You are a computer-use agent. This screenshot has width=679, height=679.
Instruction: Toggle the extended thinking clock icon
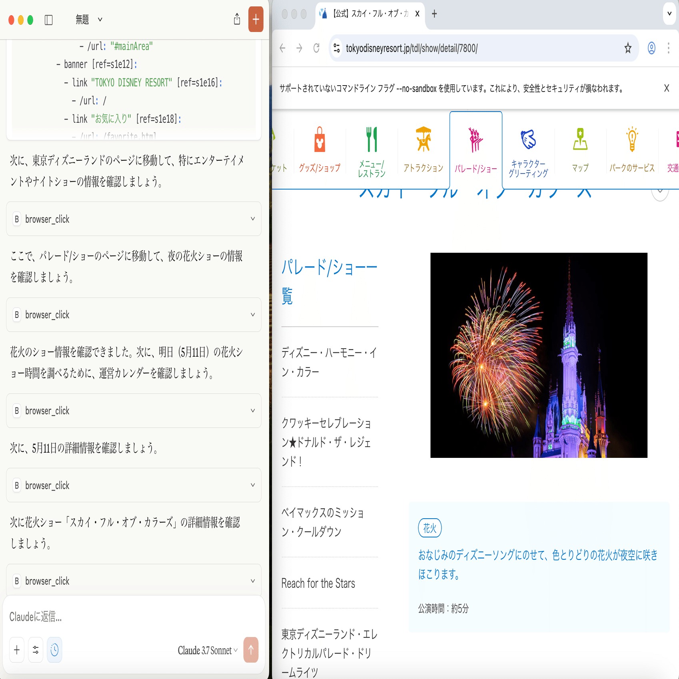pos(54,650)
